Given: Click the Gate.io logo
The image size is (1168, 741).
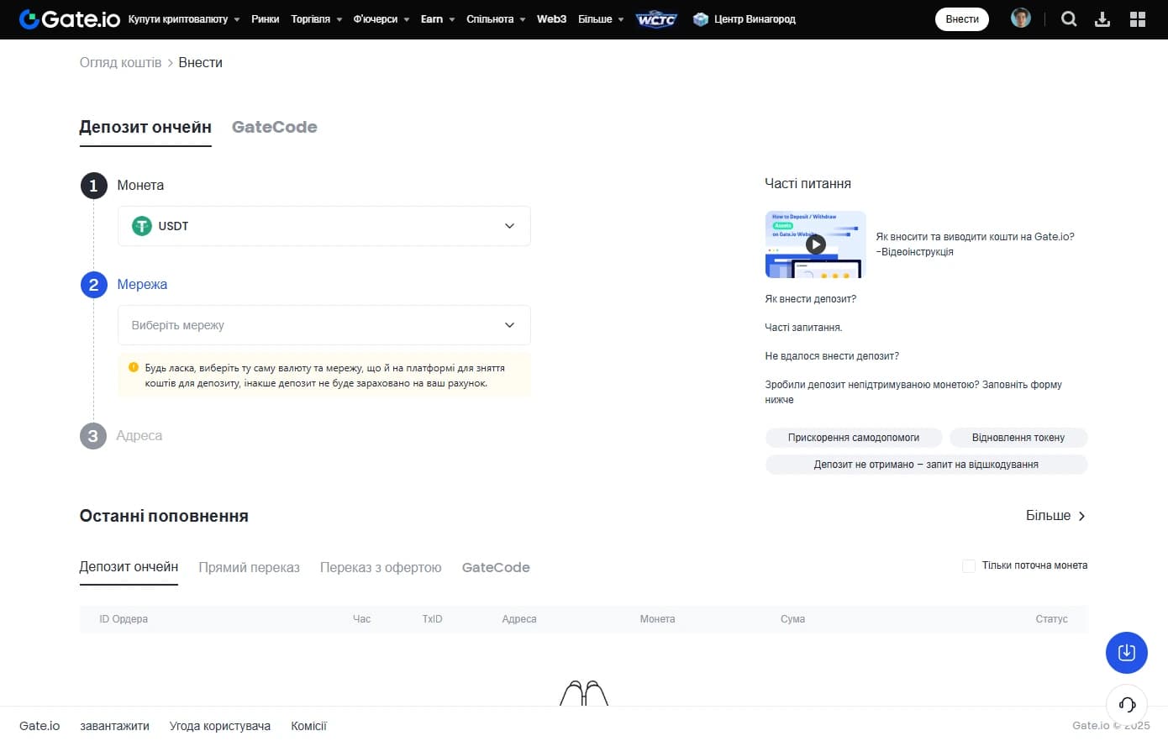Looking at the screenshot, I should (x=70, y=18).
